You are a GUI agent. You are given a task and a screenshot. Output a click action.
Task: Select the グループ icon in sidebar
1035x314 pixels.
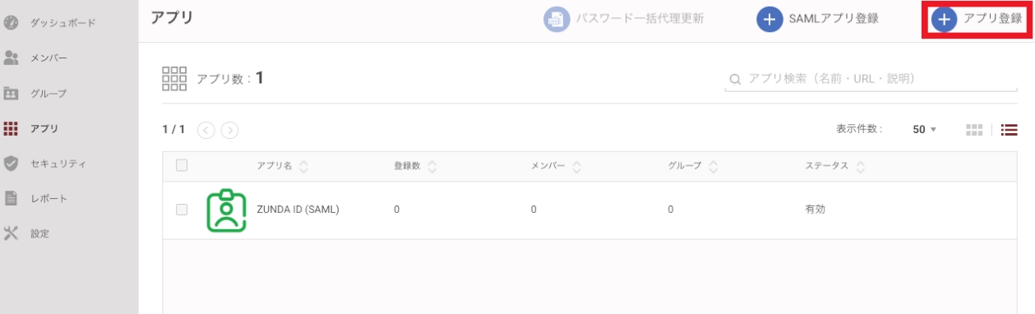[x=12, y=93]
